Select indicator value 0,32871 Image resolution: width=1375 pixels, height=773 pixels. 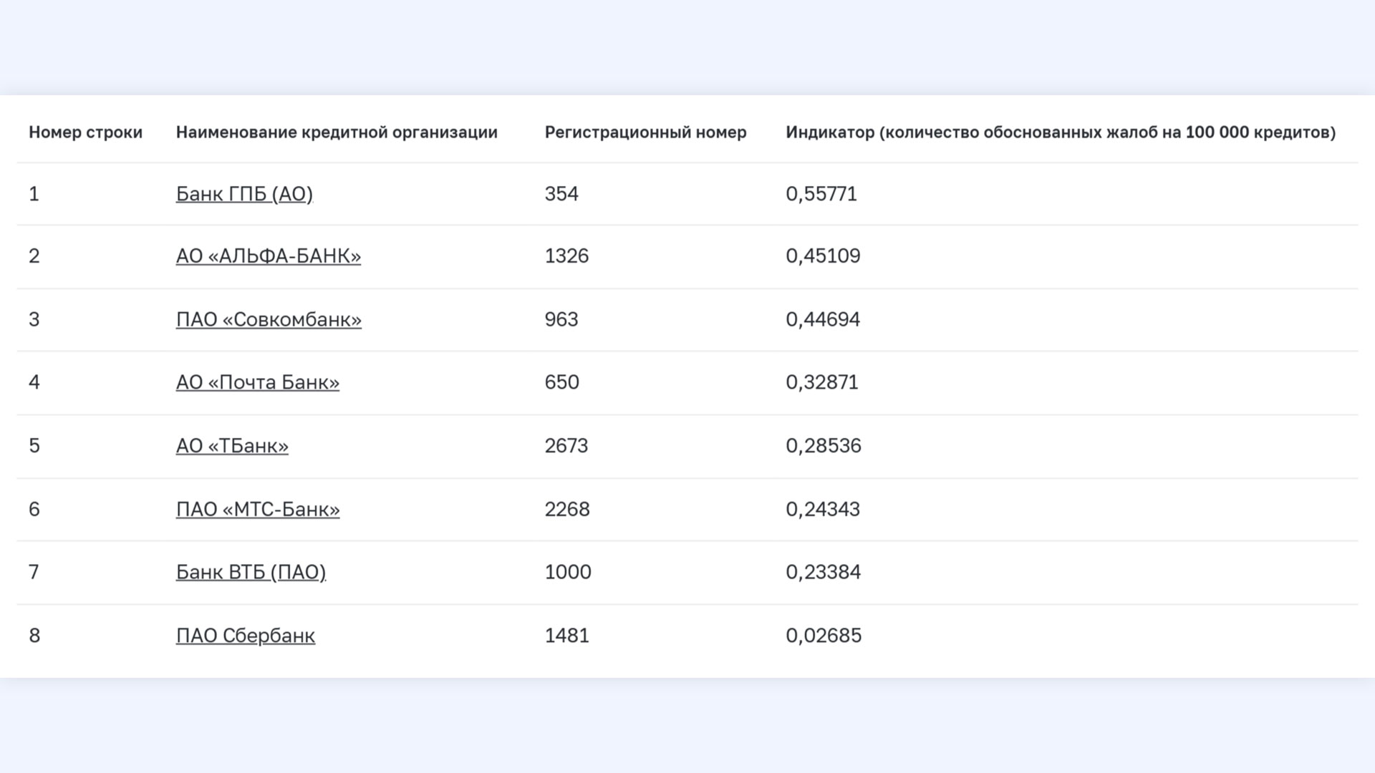coord(822,382)
